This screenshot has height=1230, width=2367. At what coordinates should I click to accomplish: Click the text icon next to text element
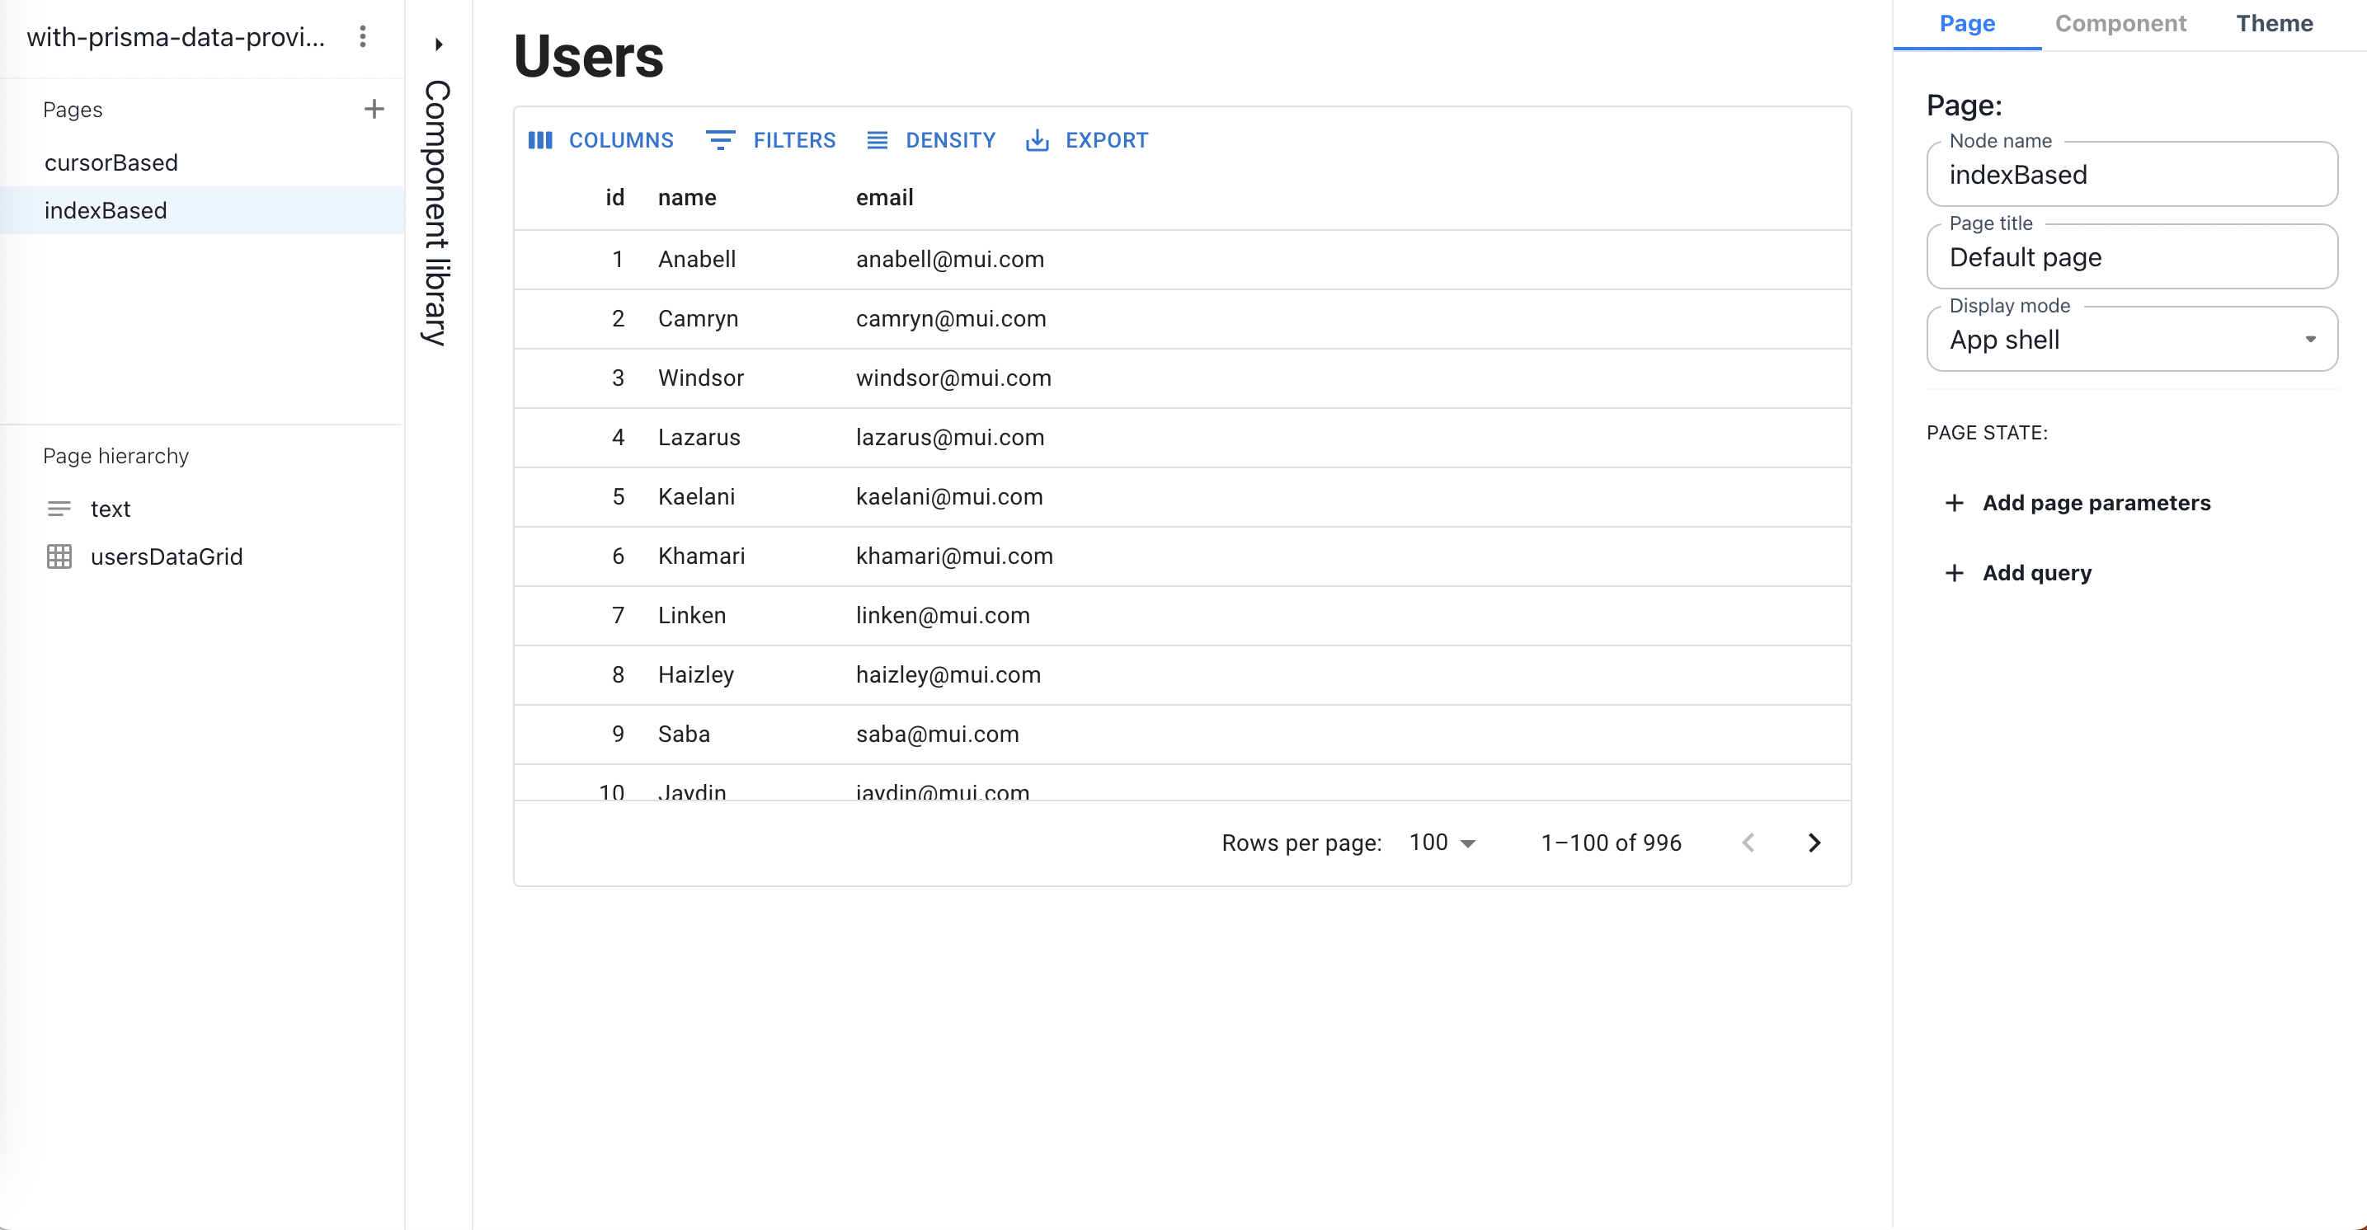tap(58, 509)
